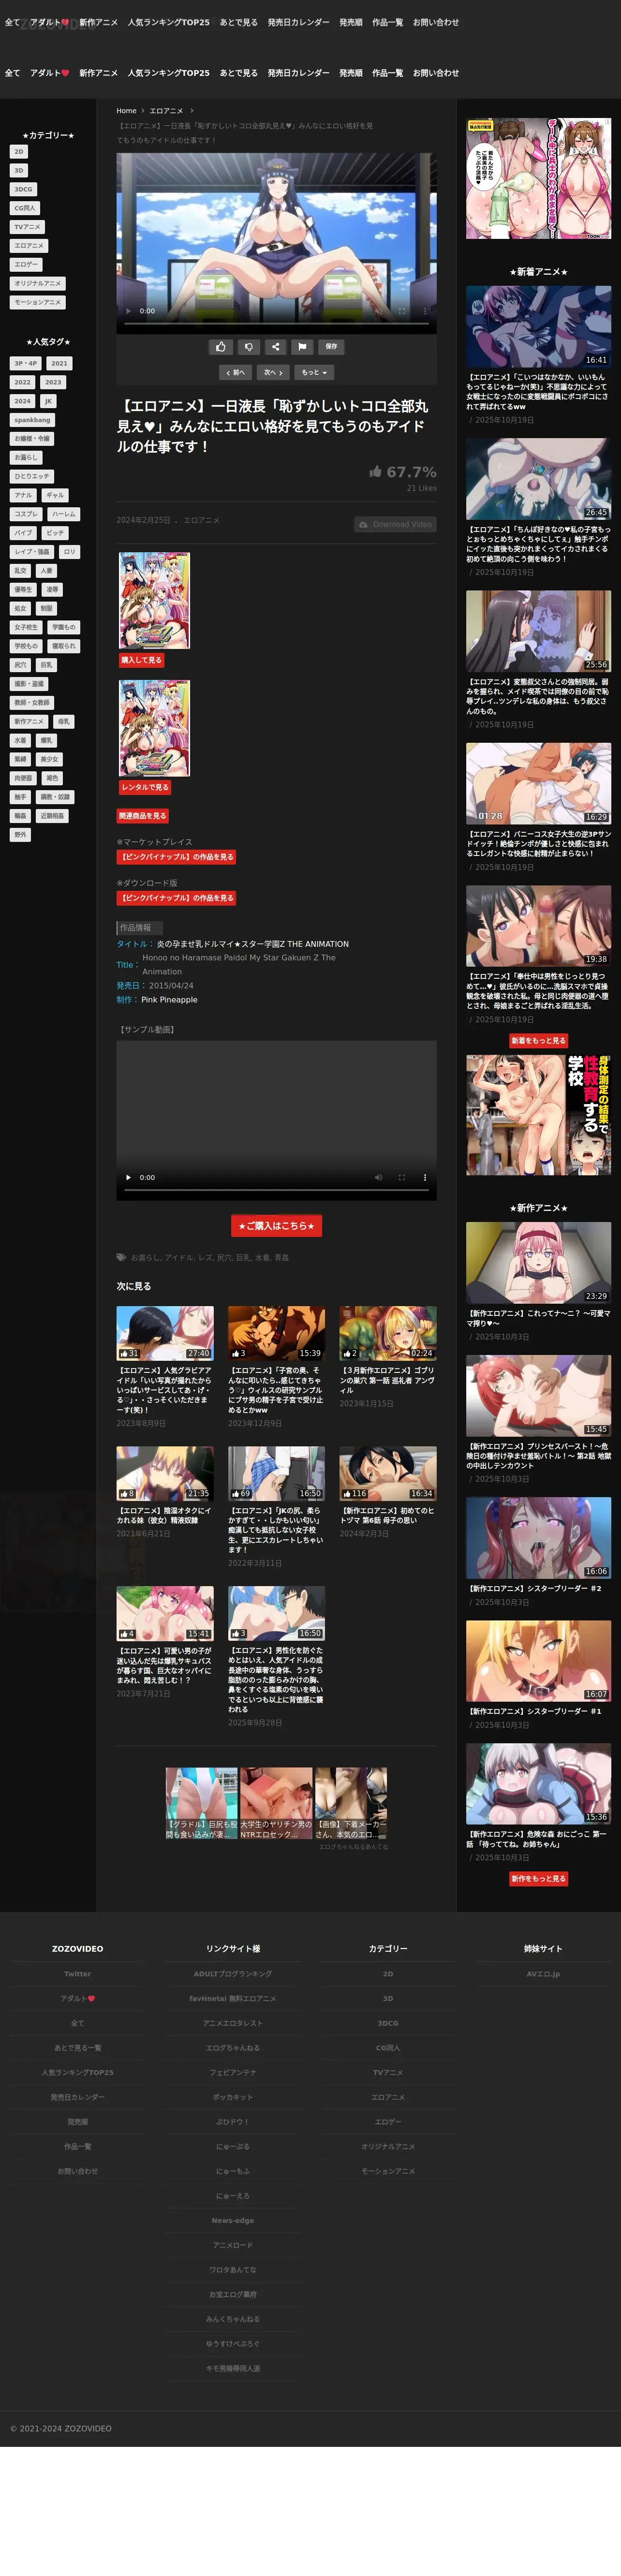The image size is (621, 2576).
Task: Seek on the main video progress bar
Action: pos(276,324)
